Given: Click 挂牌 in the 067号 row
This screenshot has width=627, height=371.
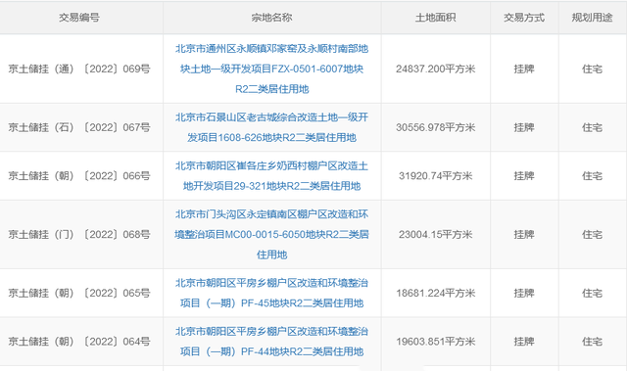Looking at the screenshot, I should (x=524, y=127).
